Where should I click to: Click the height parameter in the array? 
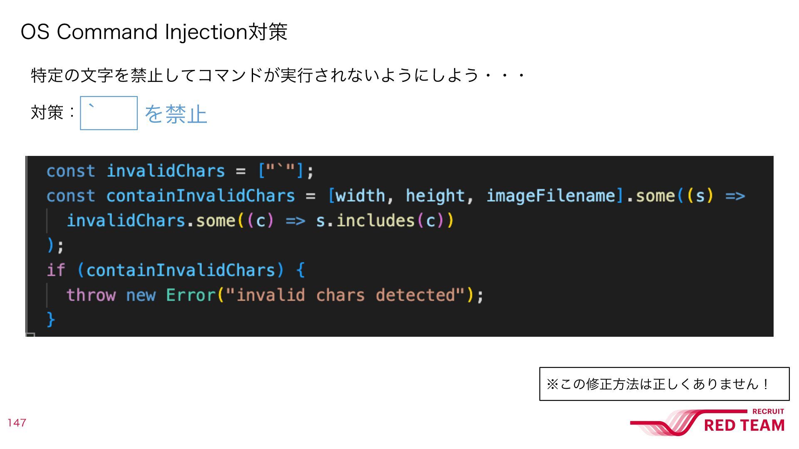(x=435, y=196)
